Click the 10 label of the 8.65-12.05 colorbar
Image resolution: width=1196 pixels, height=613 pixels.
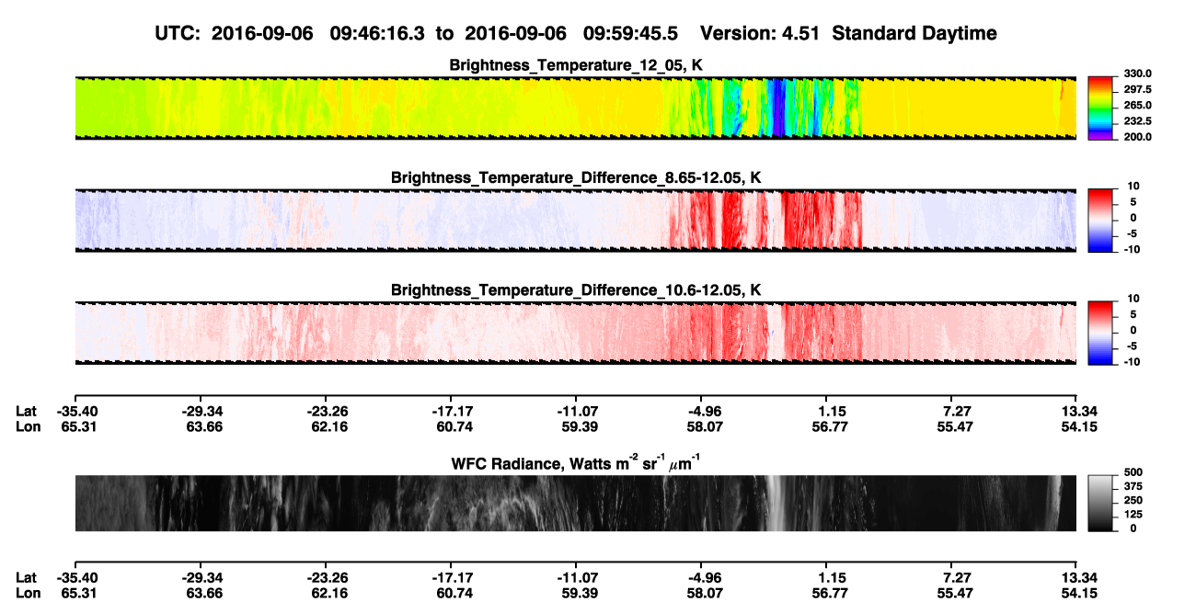click(x=1134, y=186)
